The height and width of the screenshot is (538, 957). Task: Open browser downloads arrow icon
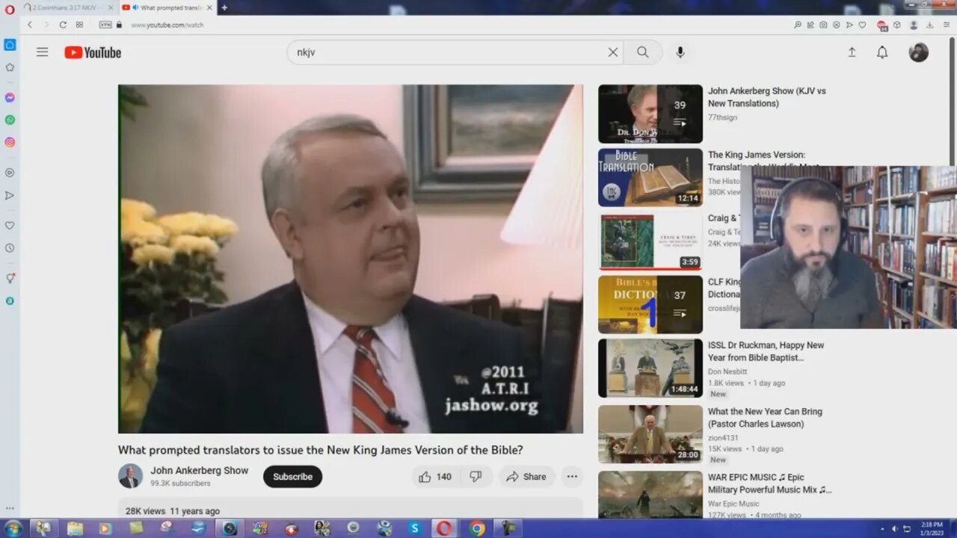(x=929, y=25)
